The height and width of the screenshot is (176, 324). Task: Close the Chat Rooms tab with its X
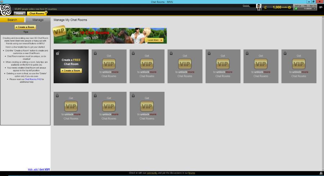(46, 12)
